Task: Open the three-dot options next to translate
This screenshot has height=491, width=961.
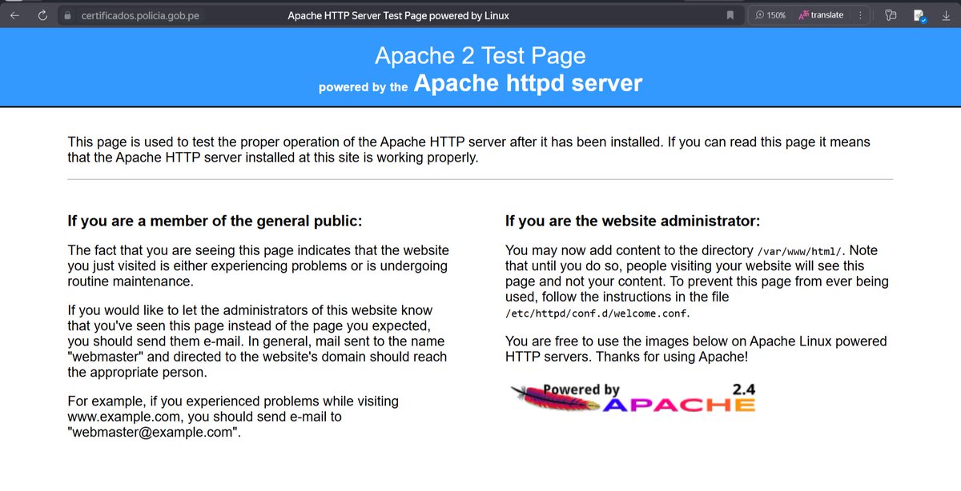Action: pyautogui.click(x=861, y=15)
